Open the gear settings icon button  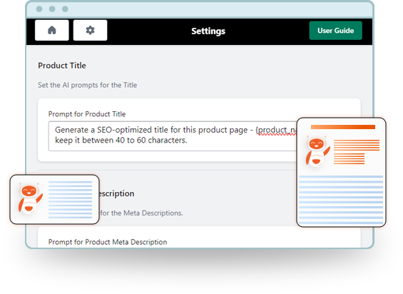point(90,31)
